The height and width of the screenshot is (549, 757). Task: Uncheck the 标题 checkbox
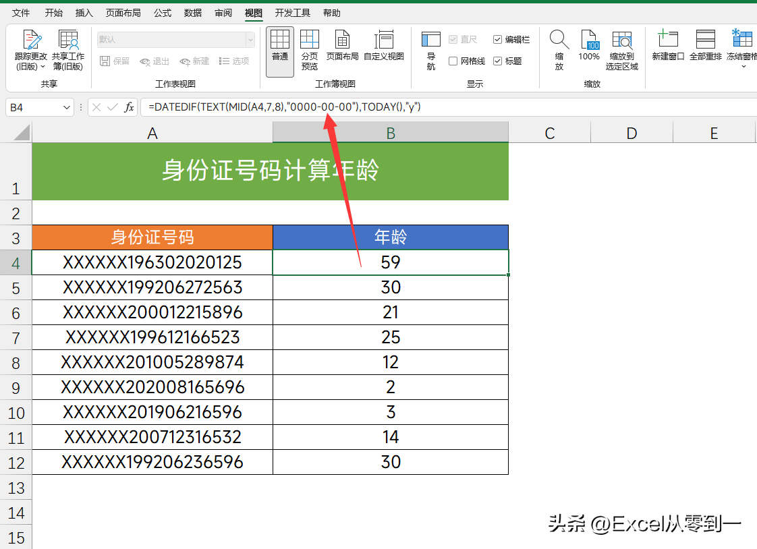coord(497,61)
